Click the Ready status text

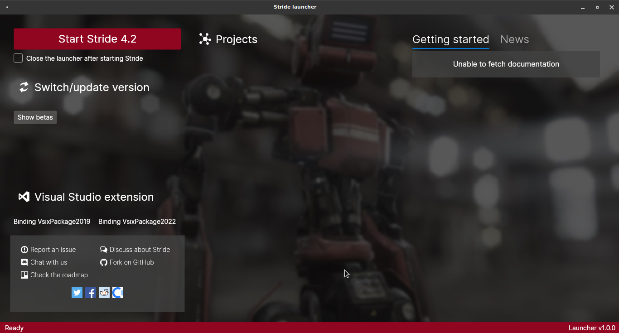pos(14,328)
